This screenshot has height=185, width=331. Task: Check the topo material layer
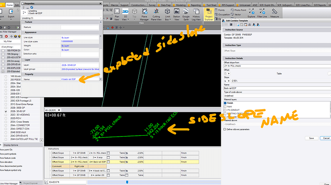pos(225,106)
